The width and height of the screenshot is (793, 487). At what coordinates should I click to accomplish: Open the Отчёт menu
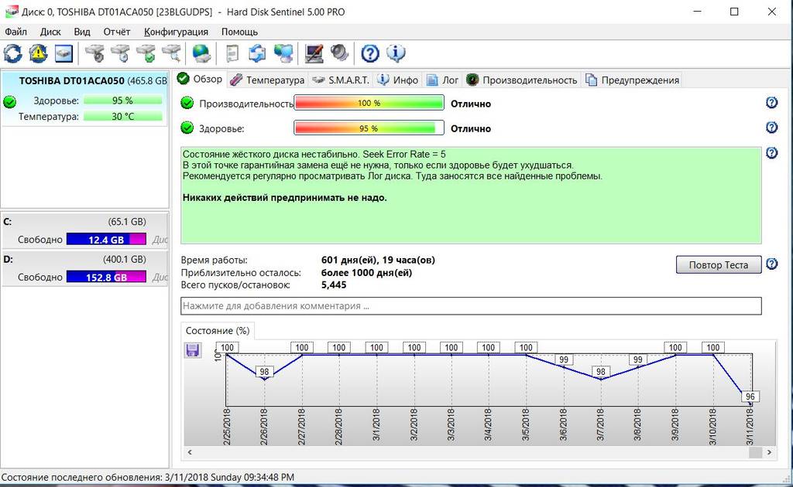pos(117,32)
